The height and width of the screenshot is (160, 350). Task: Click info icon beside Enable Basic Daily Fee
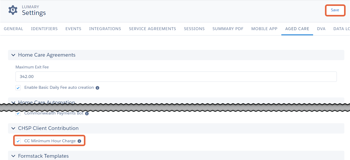click(97, 88)
